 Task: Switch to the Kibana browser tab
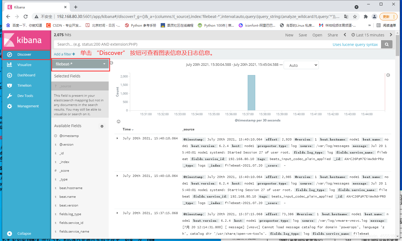(37, 7)
